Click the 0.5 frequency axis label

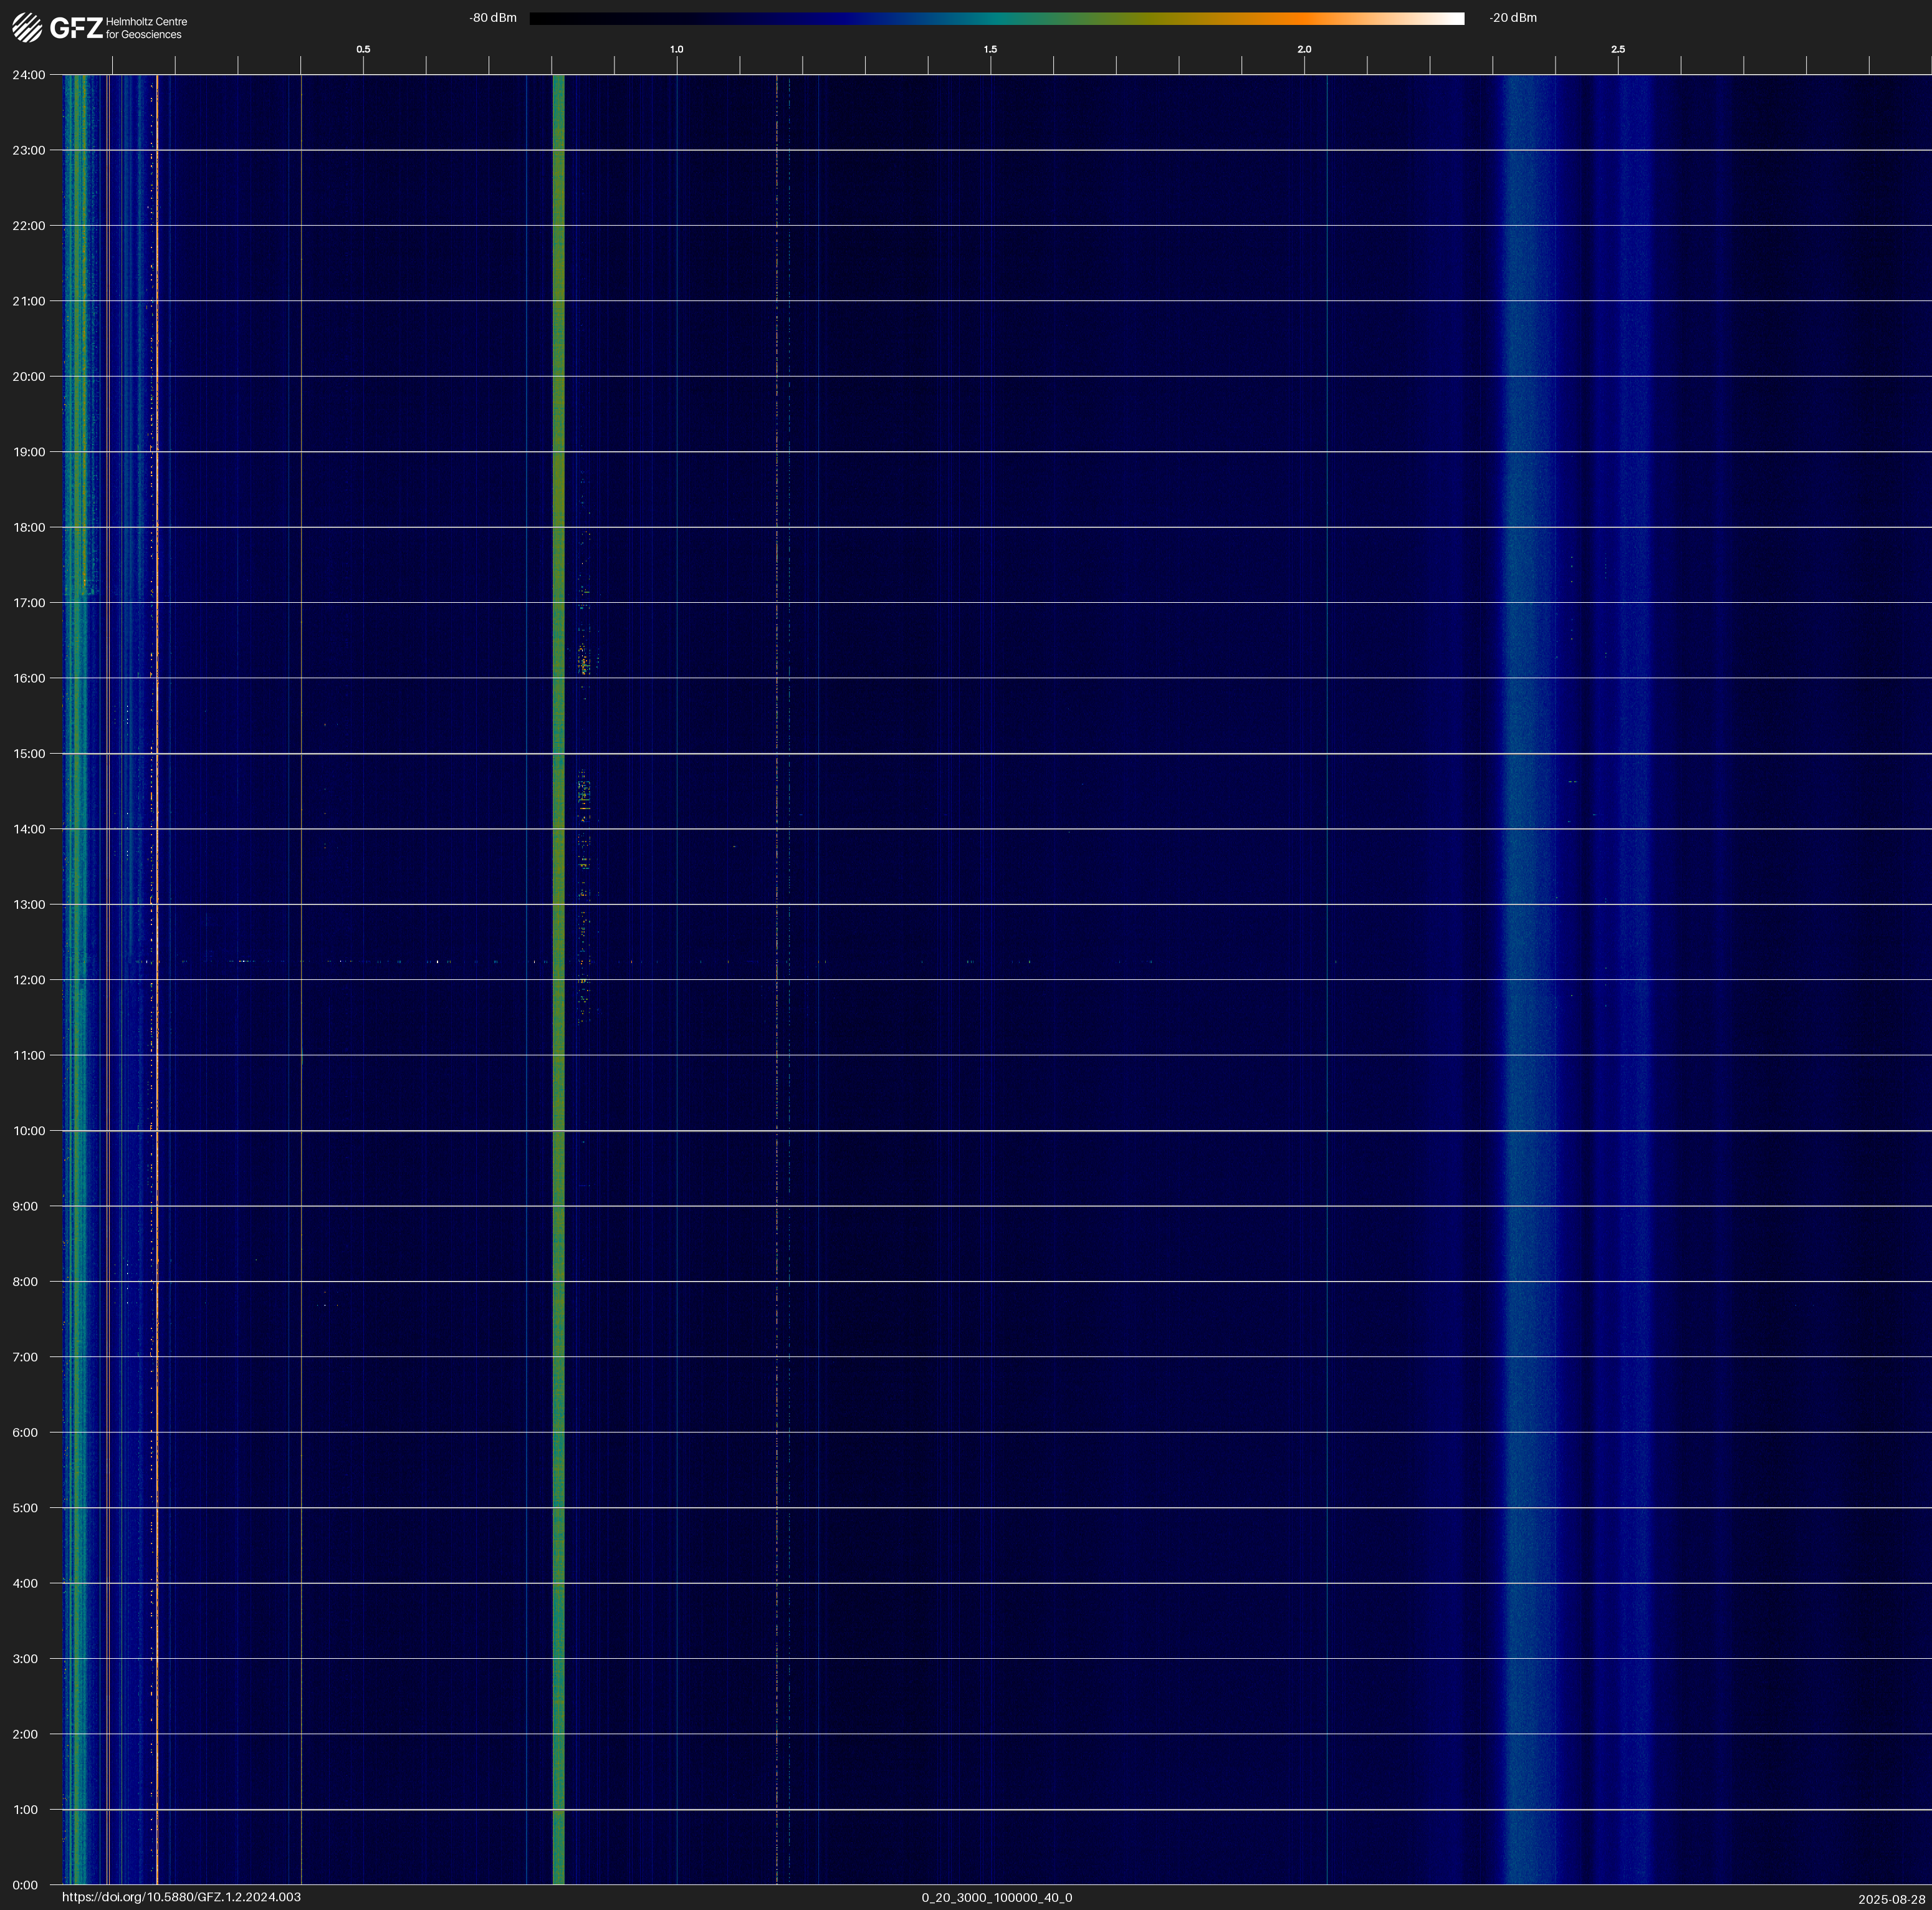[363, 49]
